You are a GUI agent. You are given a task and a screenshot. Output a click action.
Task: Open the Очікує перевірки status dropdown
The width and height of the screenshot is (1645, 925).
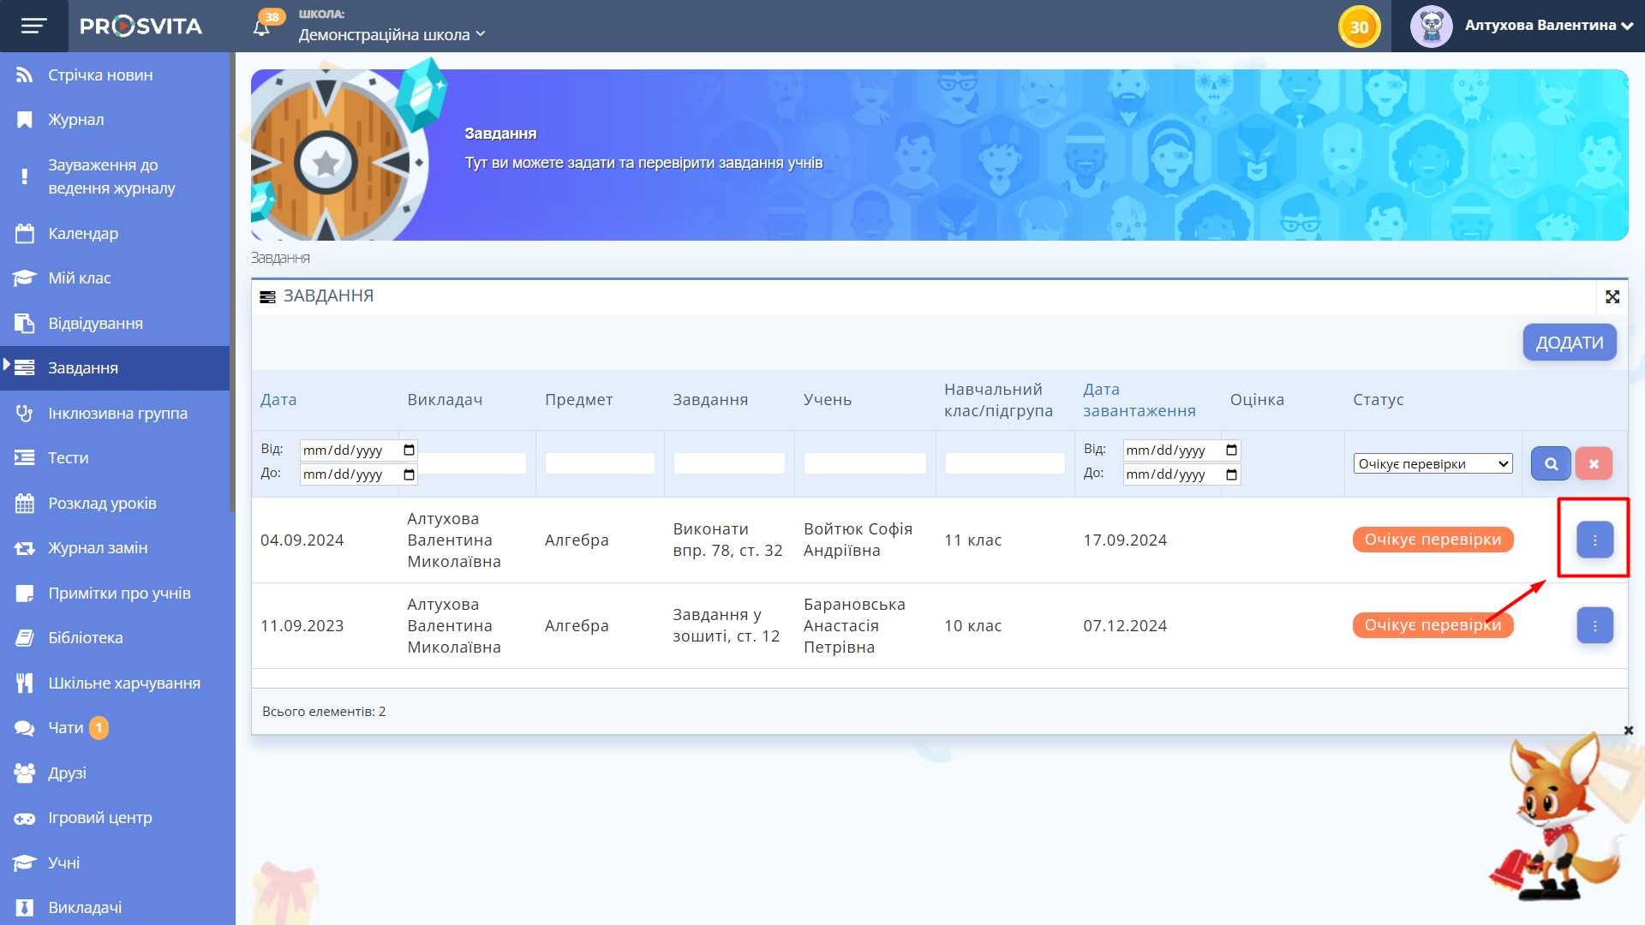[x=1433, y=463]
